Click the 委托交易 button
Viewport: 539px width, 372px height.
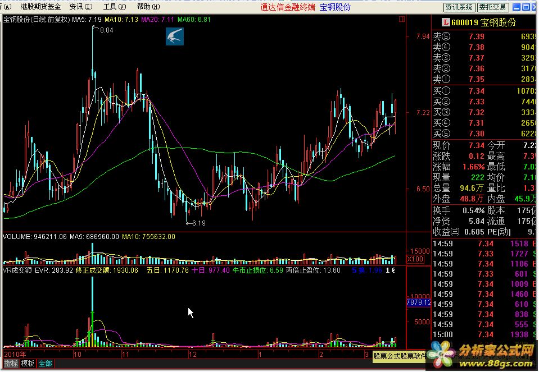pos(492,7)
